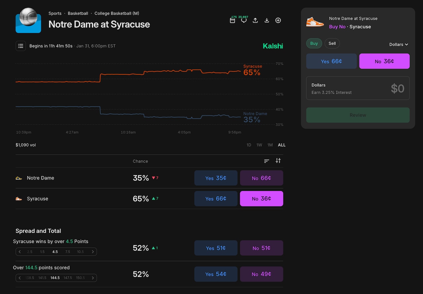Click left chevron on the total points selector
423x294 pixels.
click(x=20, y=278)
